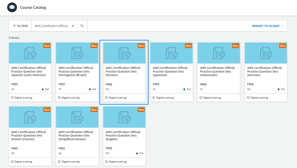Click the star rating on the English card
Viewport: 297px width, 168px height.
pos(140,153)
